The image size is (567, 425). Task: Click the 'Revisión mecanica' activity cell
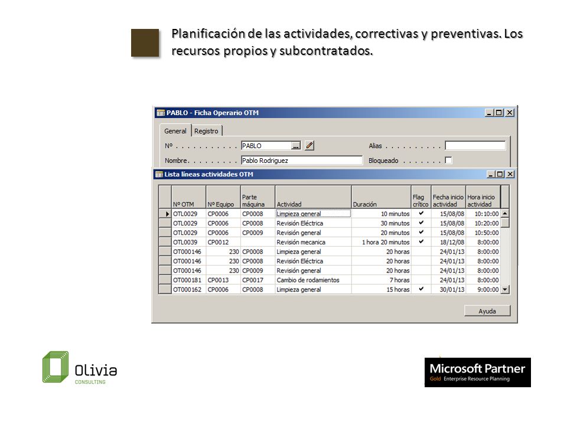[x=313, y=242]
